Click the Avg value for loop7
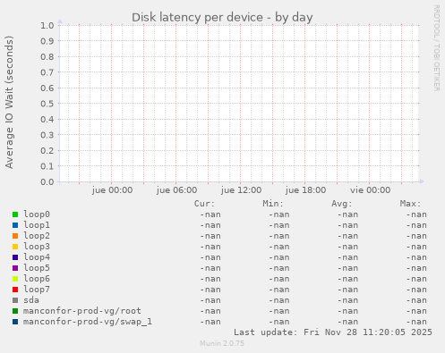Screen dimensions: 445x353 (347, 290)
